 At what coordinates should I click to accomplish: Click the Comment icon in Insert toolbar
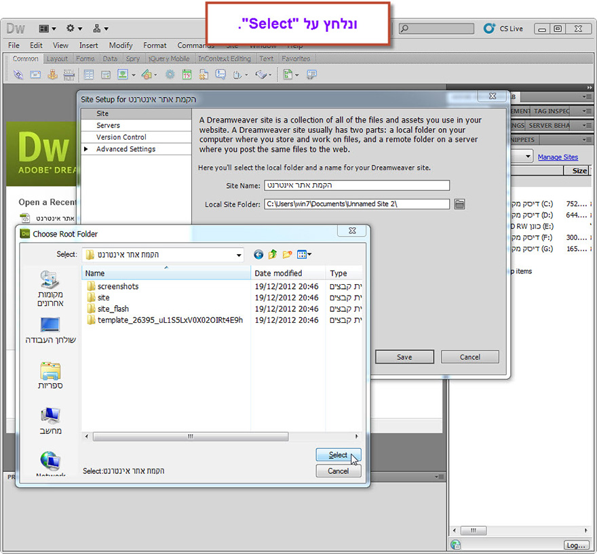220,74
